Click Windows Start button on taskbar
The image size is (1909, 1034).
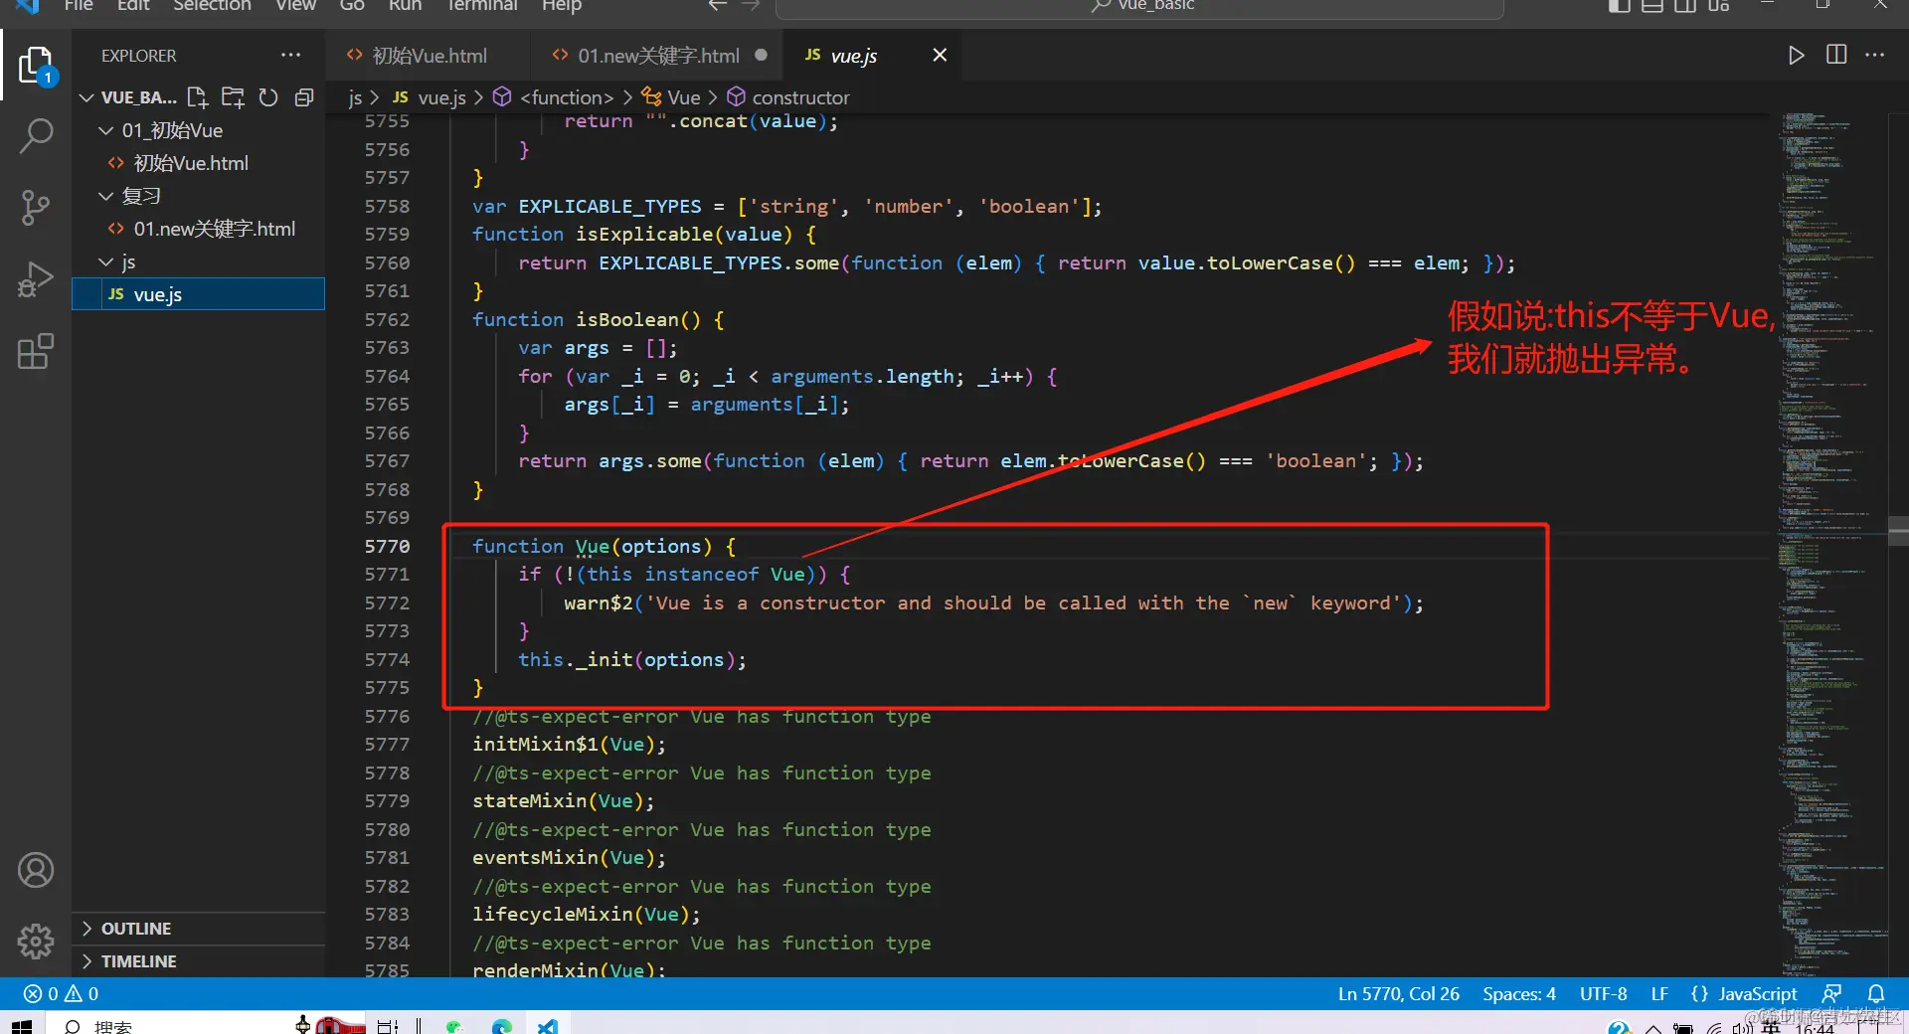coord(21,1026)
